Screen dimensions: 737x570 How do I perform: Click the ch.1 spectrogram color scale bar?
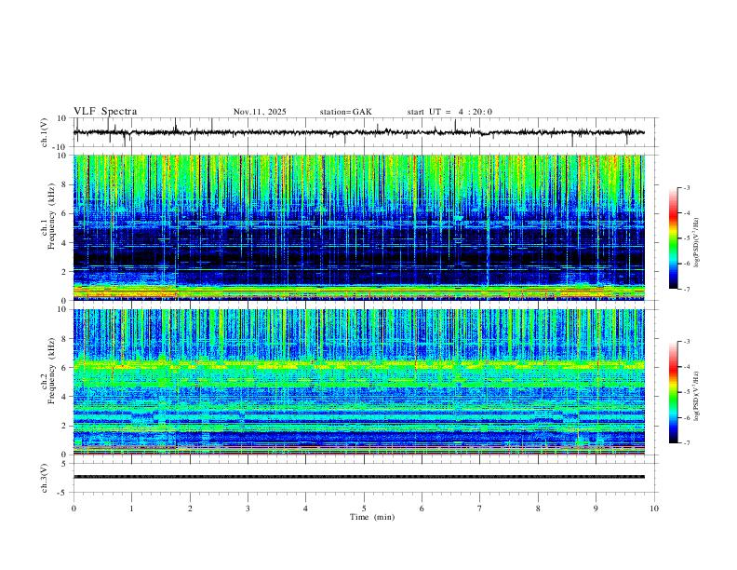pyautogui.click(x=673, y=238)
